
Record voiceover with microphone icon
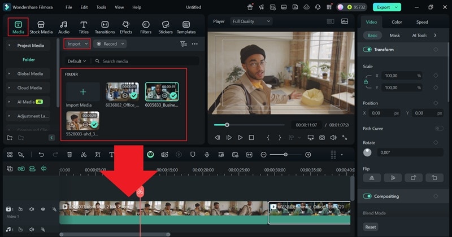pos(207,155)
